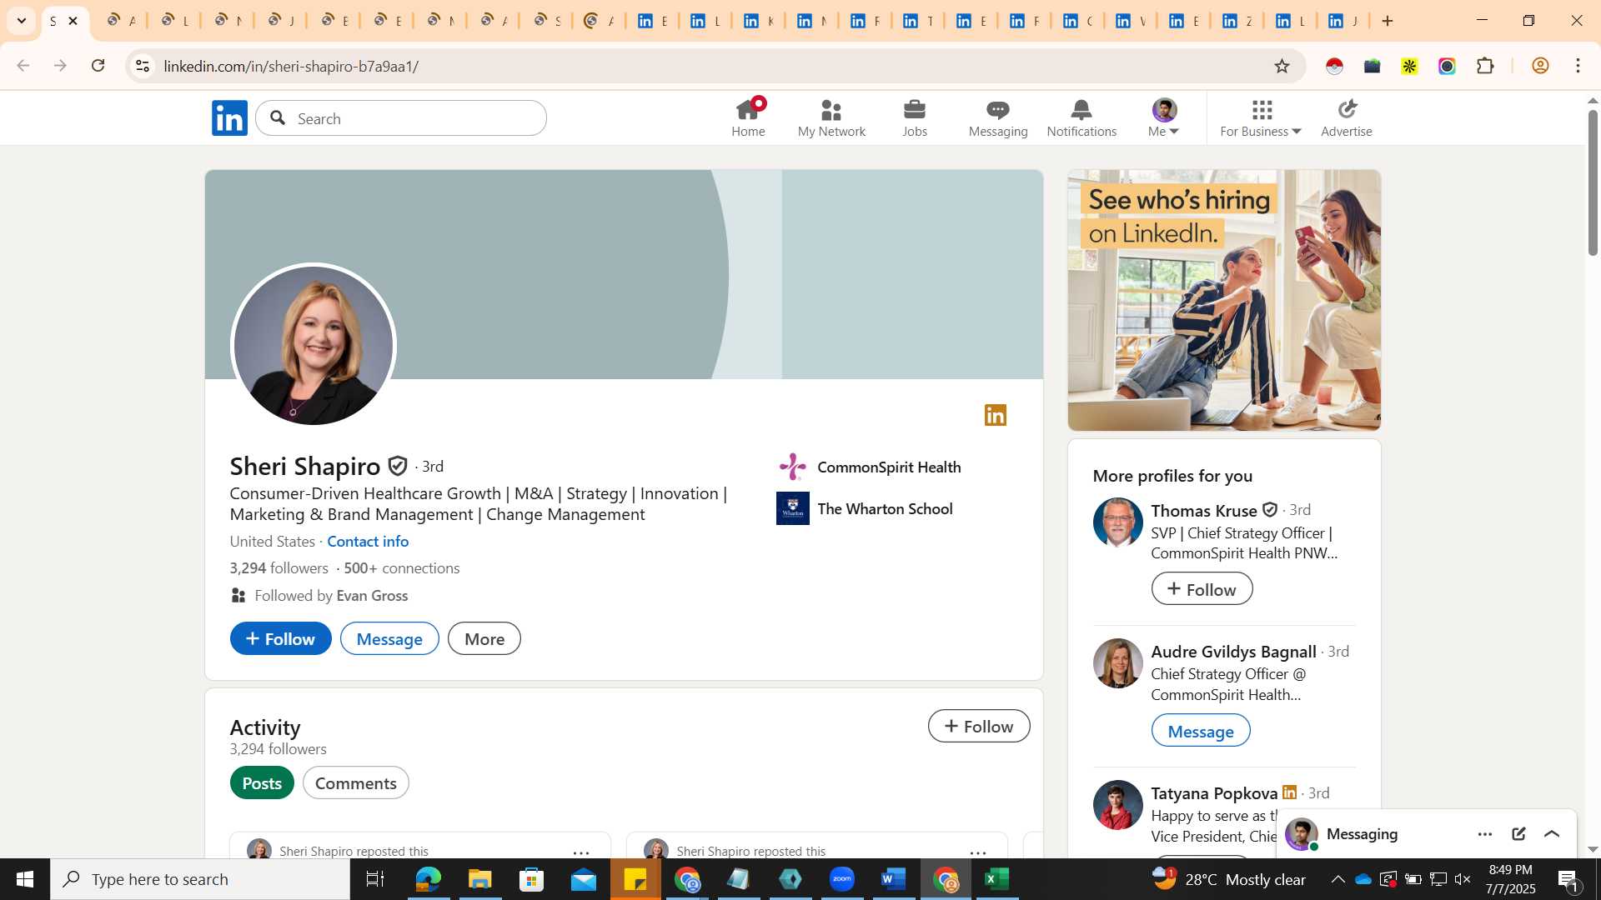Open the See who's hiring ad
Image resolution: width=1601 pixels, height=900 pixels.
pyautogui.click(x=1224, y=300)
